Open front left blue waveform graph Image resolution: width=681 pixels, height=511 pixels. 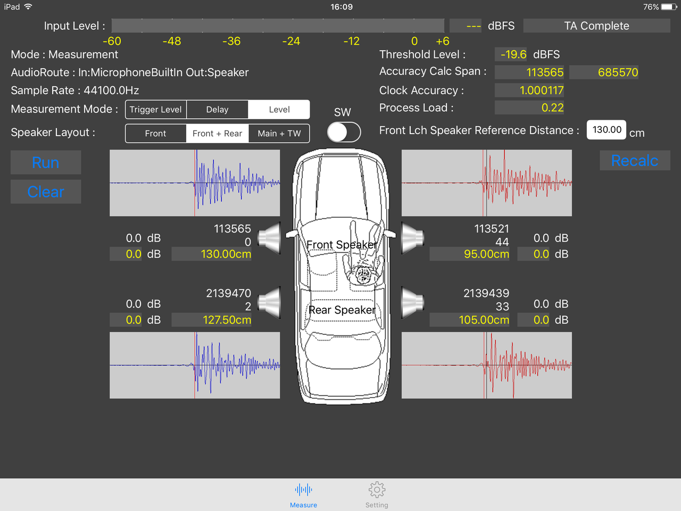[x=195, y=183]
